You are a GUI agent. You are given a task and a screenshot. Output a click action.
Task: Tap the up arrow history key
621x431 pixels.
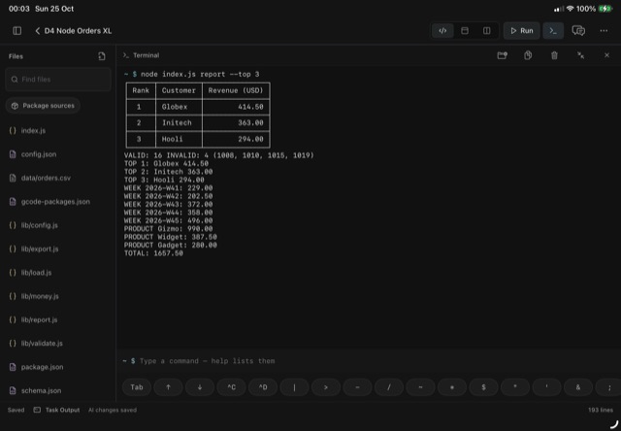tap(168, 387)
